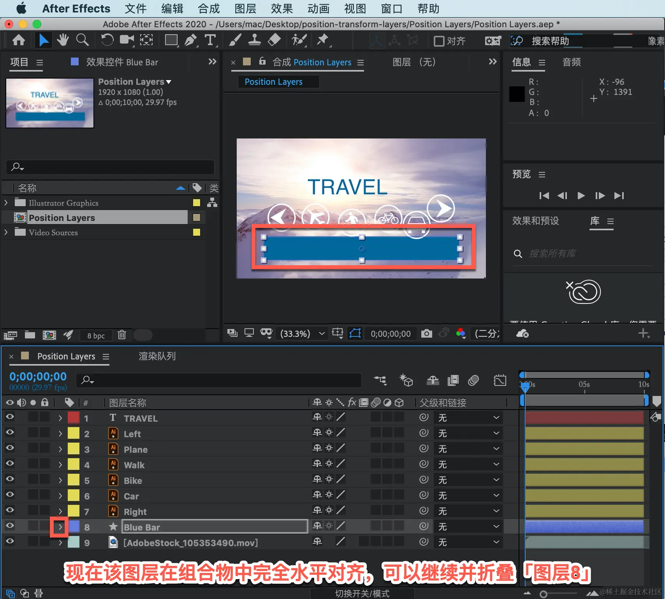Enable motion blur switch icon in timeline
665x599 pixels.
click(473, 380)
